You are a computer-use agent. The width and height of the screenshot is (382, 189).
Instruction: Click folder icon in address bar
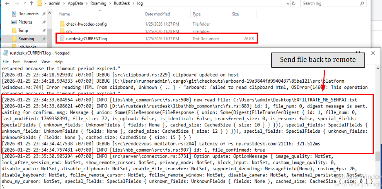pyautogui.click(x=40, y=3)
